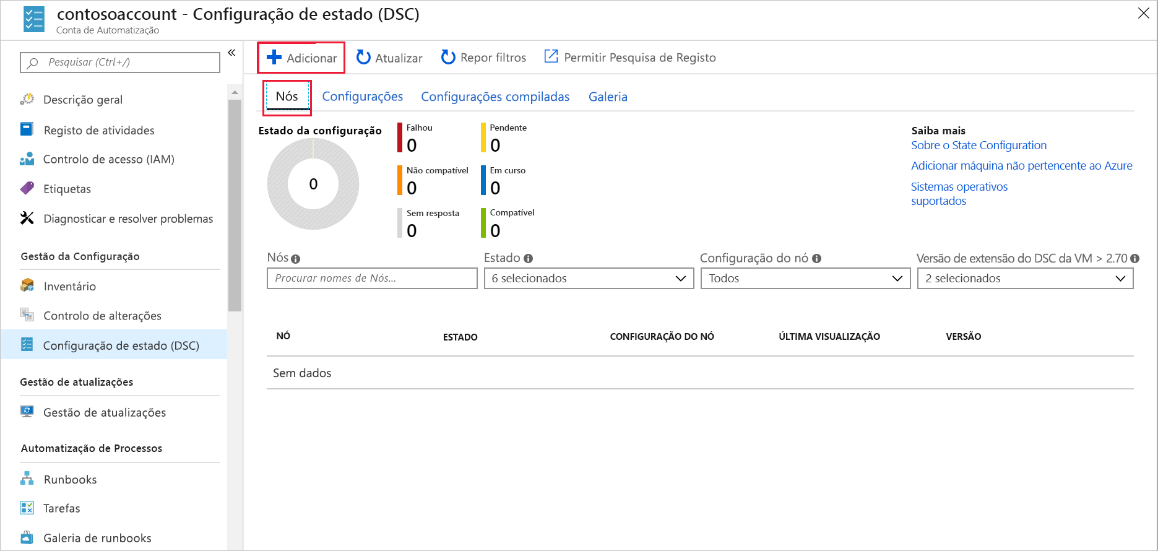The width and height of the screenshot is (1158, 551).
Task: Click ÚLTIMA VISUALIZAÇÃO column header
Action: coord(829,337)
